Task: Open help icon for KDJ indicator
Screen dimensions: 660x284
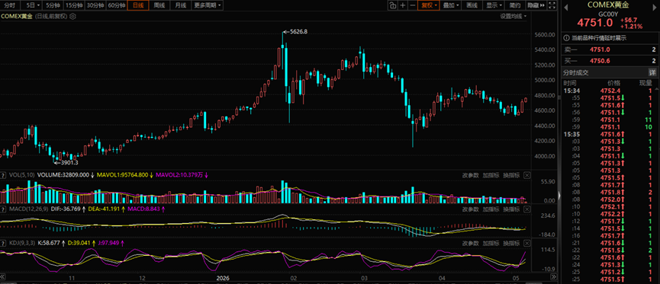Action: click(x=3, y=243)
